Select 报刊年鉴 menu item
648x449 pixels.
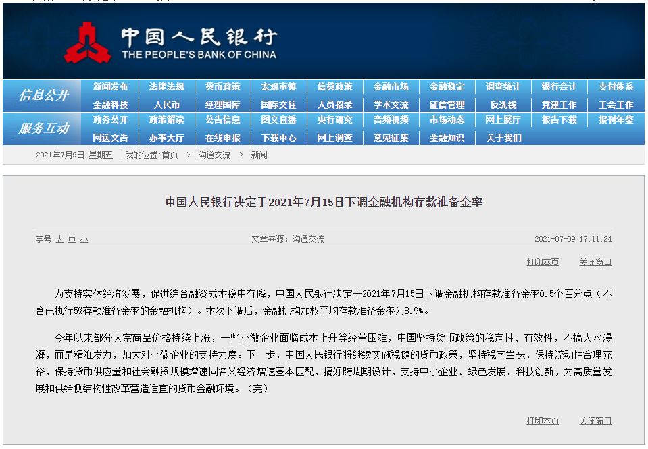pyautogui.click(x=616, y=120)
